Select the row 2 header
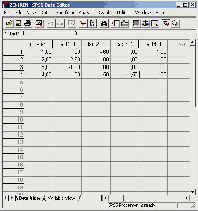 (13, 59)
